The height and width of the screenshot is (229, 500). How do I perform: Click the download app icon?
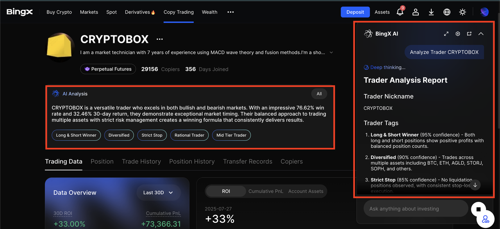pyautogui.click(x=431, y=12)
